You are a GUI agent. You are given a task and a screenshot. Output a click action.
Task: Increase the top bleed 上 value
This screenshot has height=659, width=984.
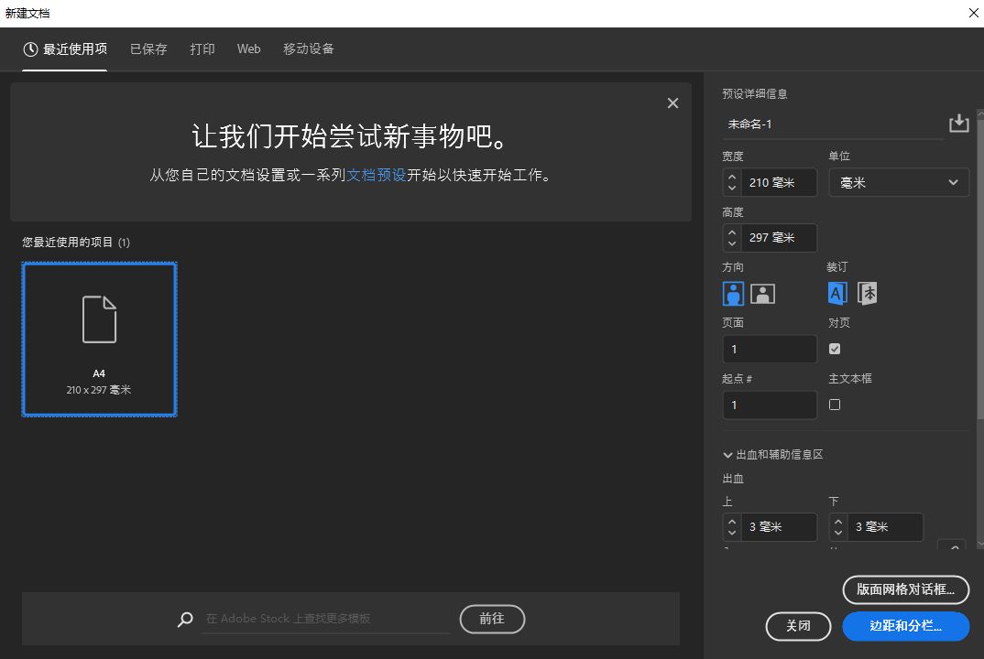point(732,521)
